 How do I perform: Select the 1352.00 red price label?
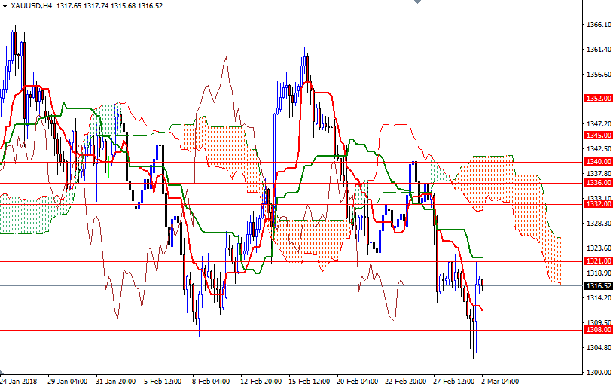click(598, 99)
